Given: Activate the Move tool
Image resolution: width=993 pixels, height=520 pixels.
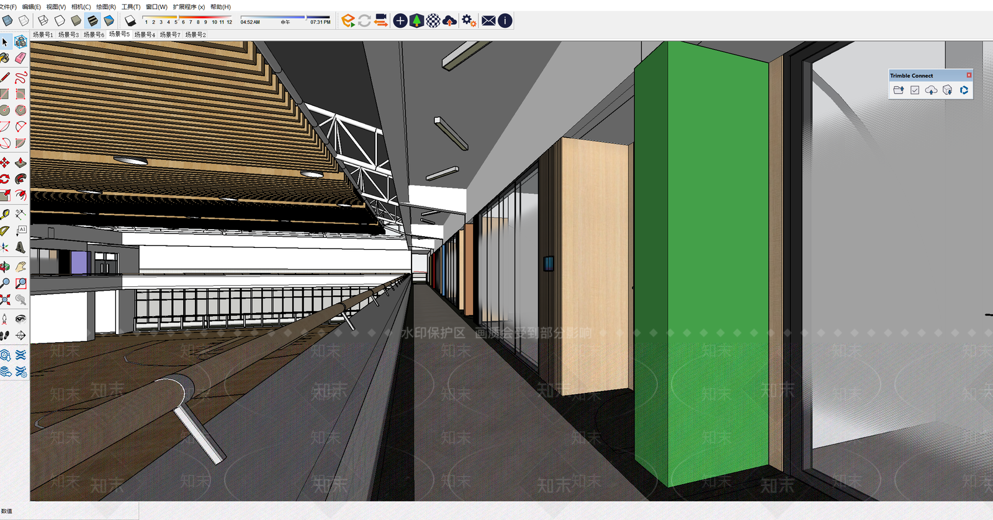Looking at the screenshot, I should (5, 162).
